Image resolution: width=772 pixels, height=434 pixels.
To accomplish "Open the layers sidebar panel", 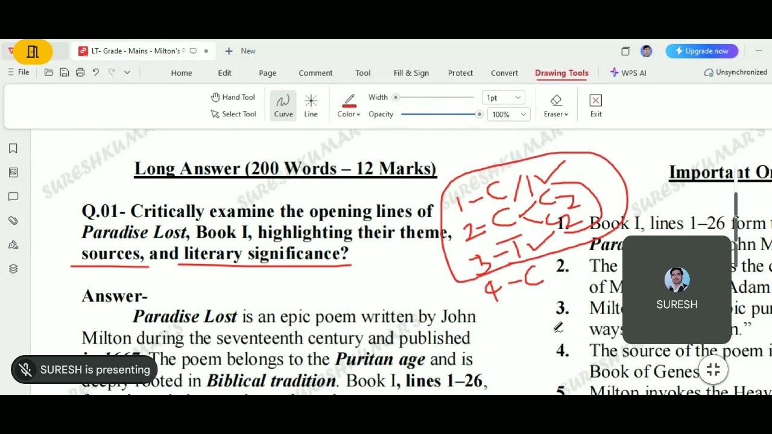I will (13, 269).
